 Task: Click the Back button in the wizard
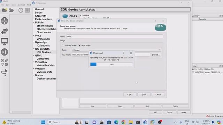130,94
